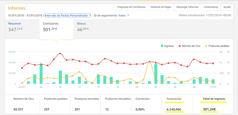The height and width of the screenshot is (115, 238).
Task: Toggle the Número de Clics legend series
Action: tap(189, 46)
